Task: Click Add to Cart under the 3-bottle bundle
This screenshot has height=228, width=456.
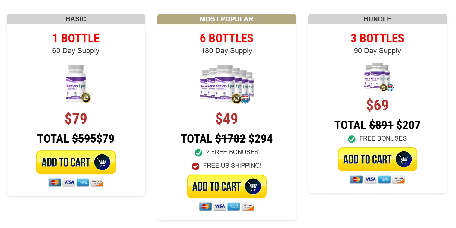Action: pos(377,159)
